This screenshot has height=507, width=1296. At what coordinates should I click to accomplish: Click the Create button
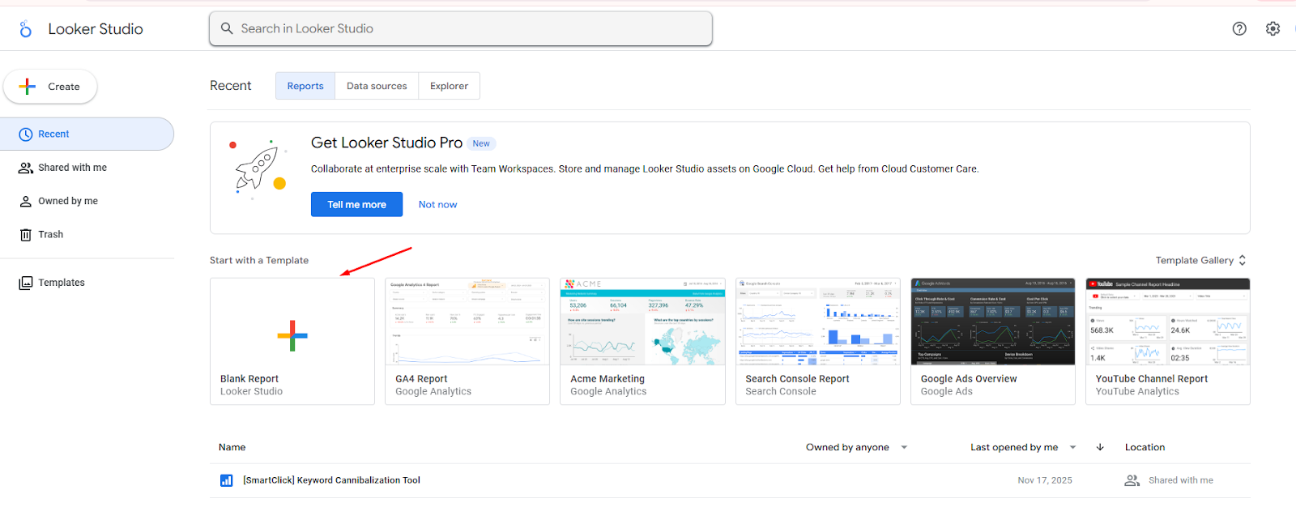50,87
